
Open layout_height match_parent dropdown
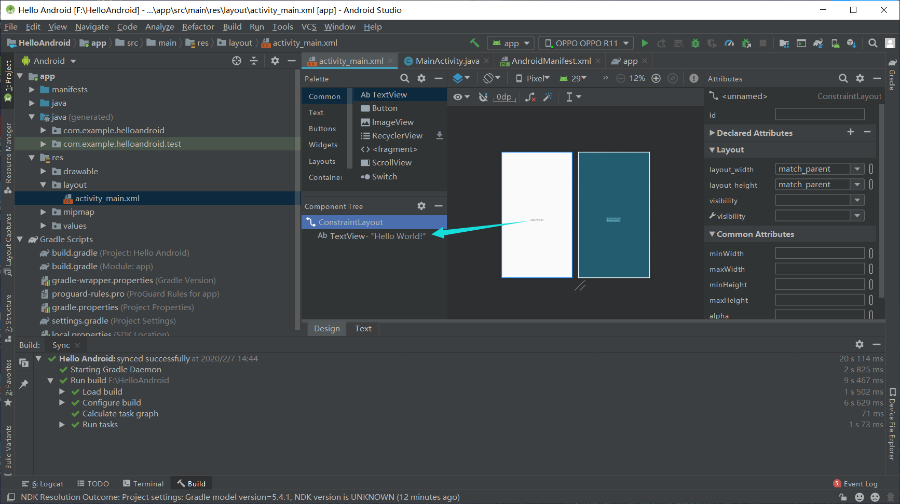pyautogui.click(x=857, y=185)
